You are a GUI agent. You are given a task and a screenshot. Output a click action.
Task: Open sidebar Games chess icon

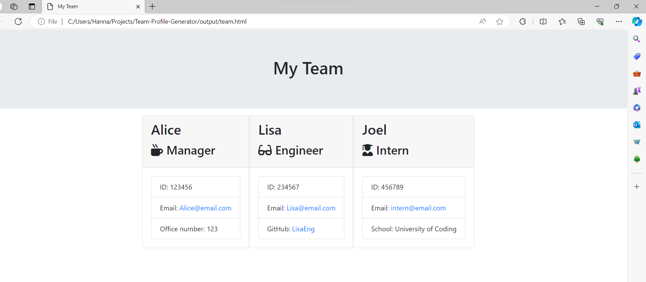(x=637, y=90)
